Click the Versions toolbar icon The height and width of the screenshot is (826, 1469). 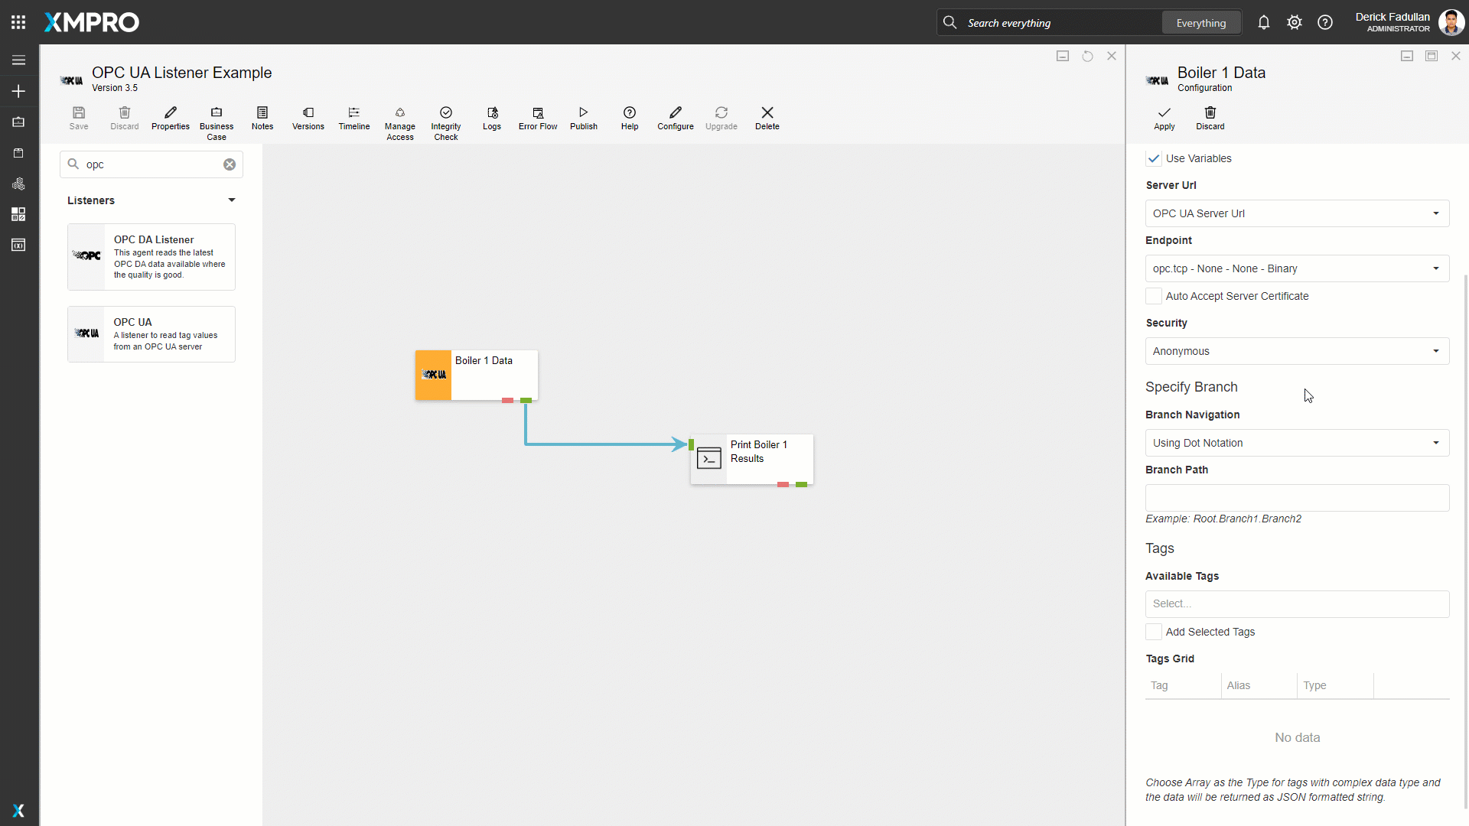tap(308, 113)
